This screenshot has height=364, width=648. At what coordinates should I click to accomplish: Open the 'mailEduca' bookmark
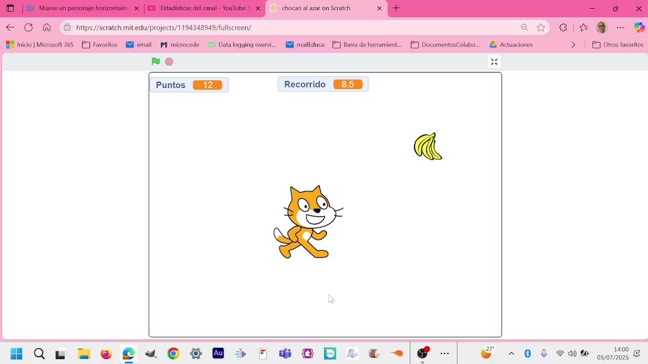[x=305, y=44]
